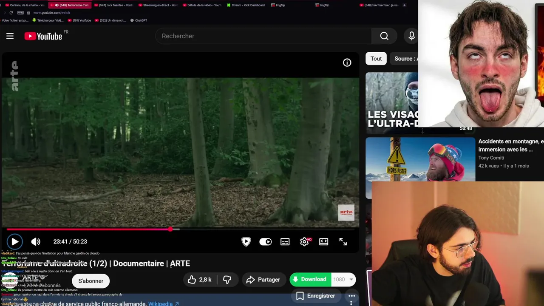Open a new browser tab plus

(404, 5)
